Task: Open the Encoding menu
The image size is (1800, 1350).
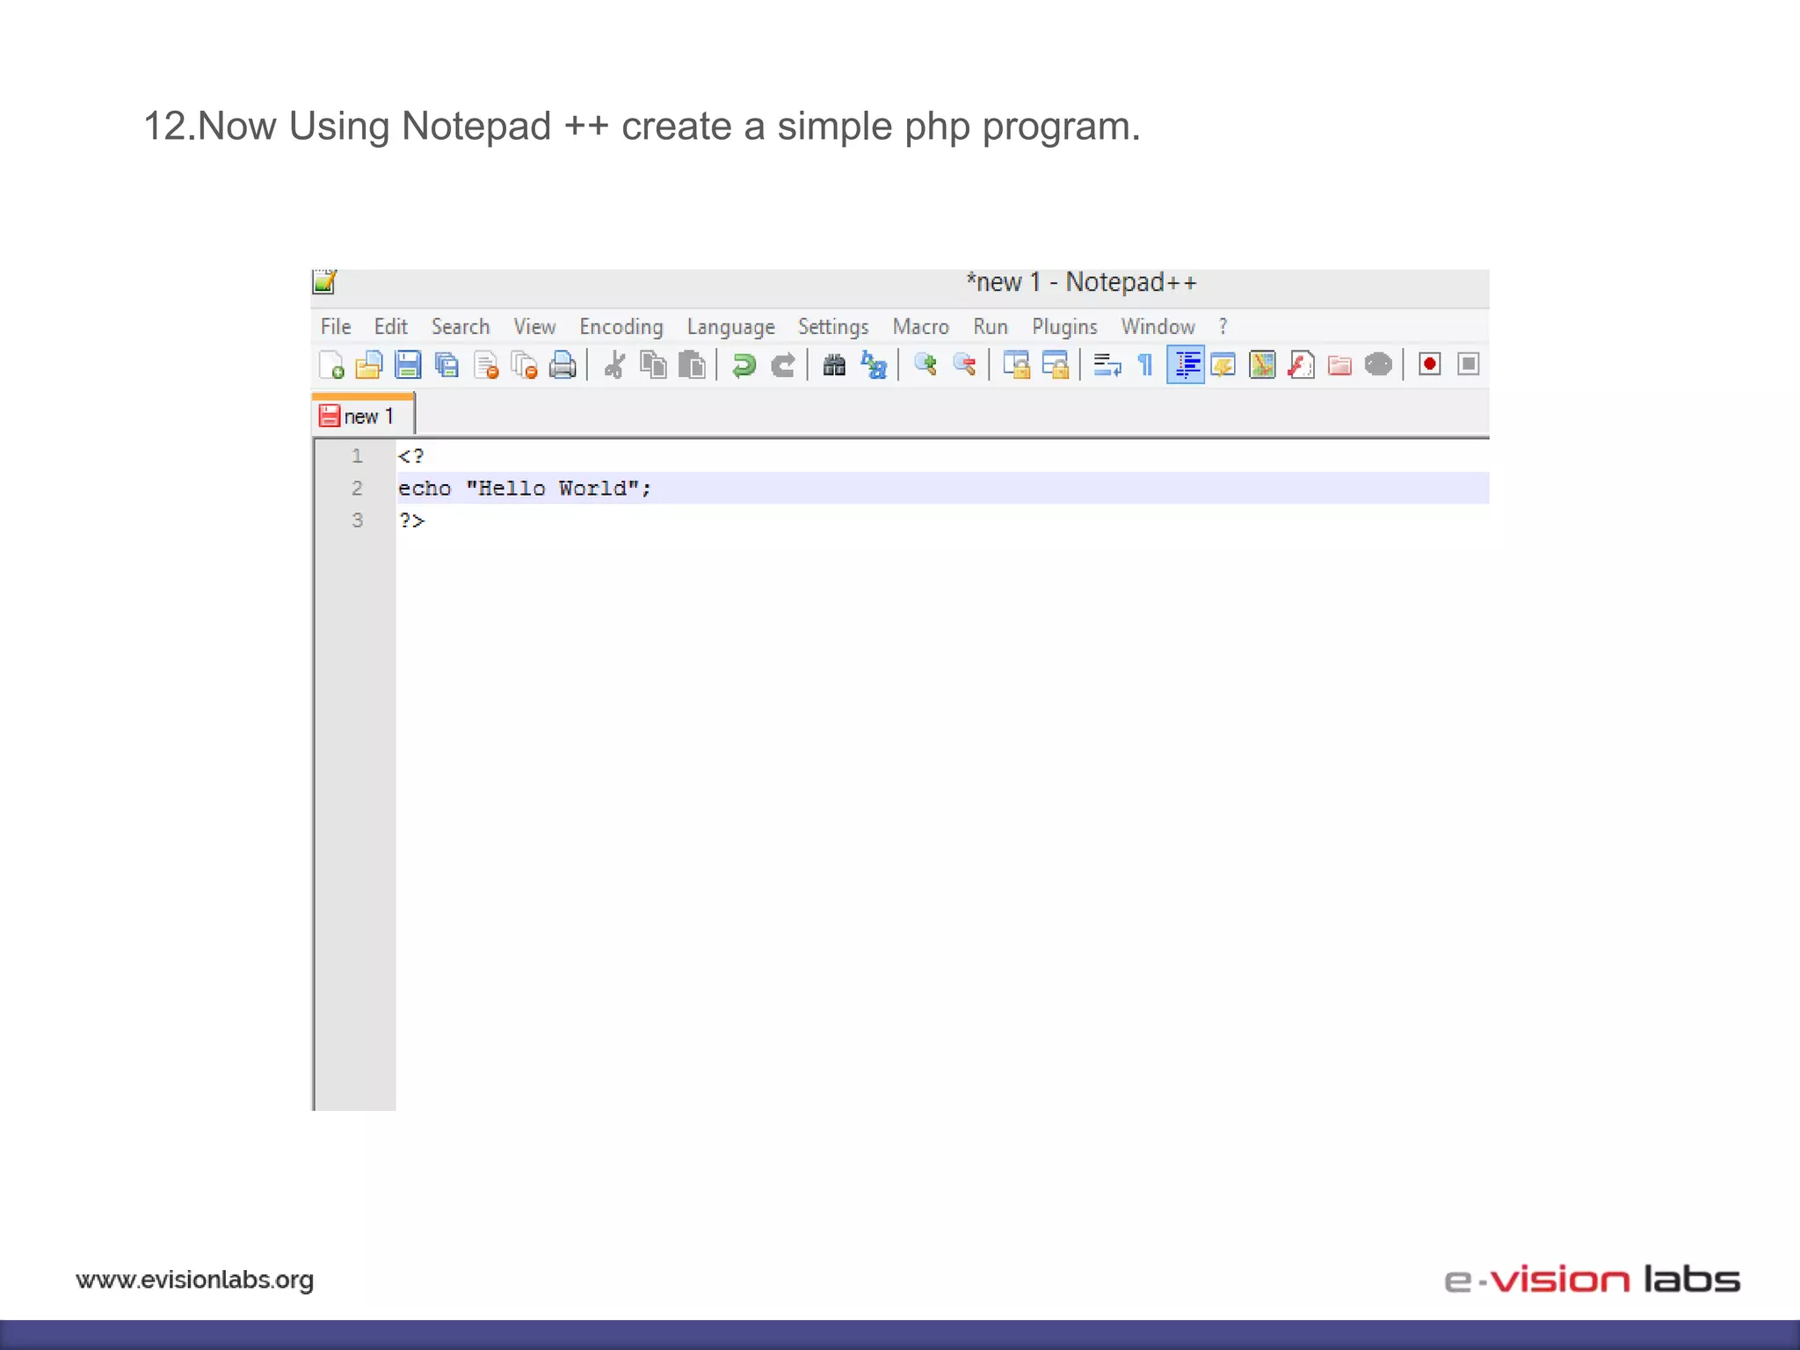Action: [x=621, y=327]
